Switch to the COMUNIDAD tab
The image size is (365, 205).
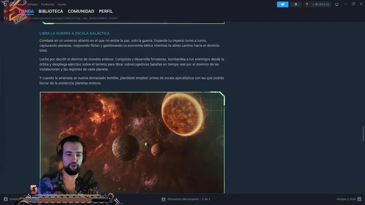81,11
